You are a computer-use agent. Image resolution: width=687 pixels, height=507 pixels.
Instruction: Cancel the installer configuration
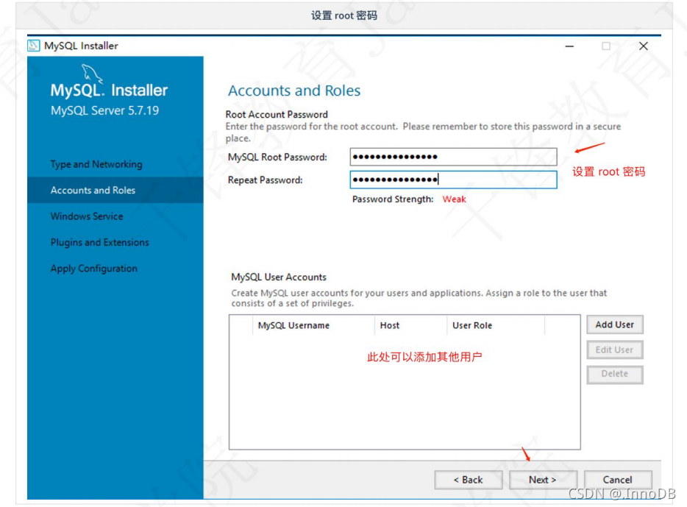click(618, 480)
